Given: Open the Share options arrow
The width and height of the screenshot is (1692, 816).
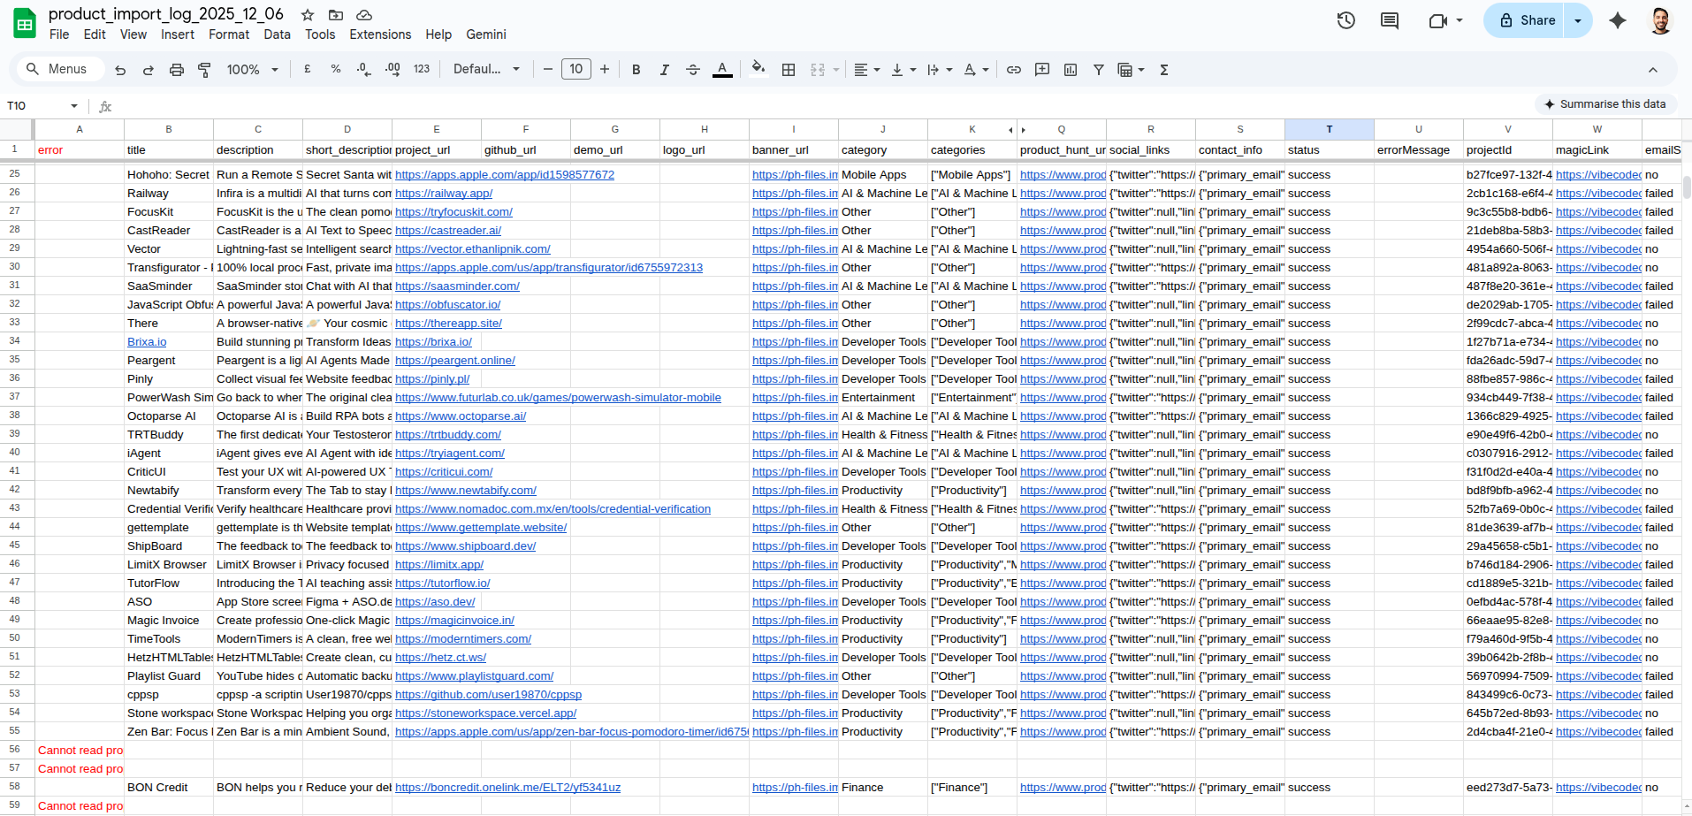Looking at the screenshot, I should (x=1578, y=20).
